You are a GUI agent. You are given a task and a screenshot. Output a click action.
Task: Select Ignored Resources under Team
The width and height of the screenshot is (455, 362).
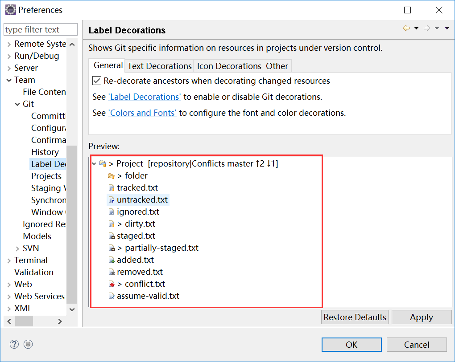point(45,224)
